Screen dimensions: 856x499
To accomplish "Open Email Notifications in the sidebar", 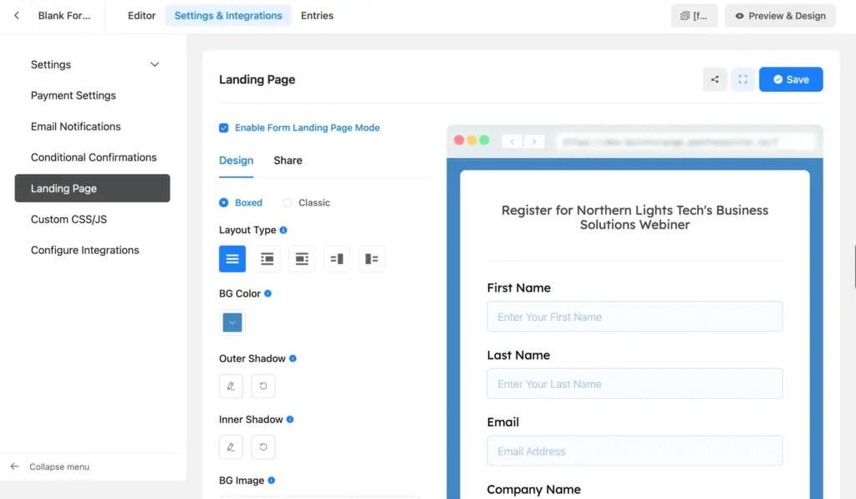I will coord(75,127).
